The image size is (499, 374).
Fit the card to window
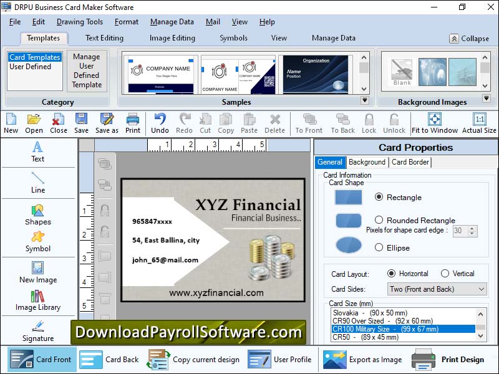(435, 123)
